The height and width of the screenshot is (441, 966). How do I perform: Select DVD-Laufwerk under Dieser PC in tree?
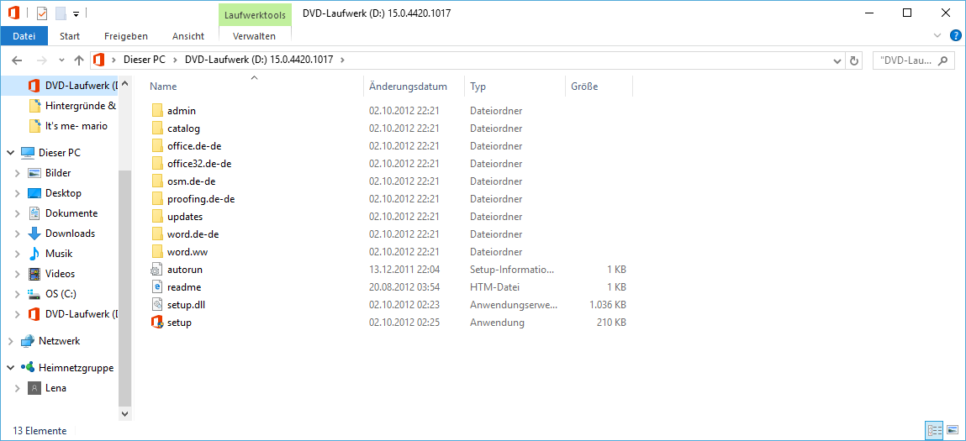tap(72, 314)
